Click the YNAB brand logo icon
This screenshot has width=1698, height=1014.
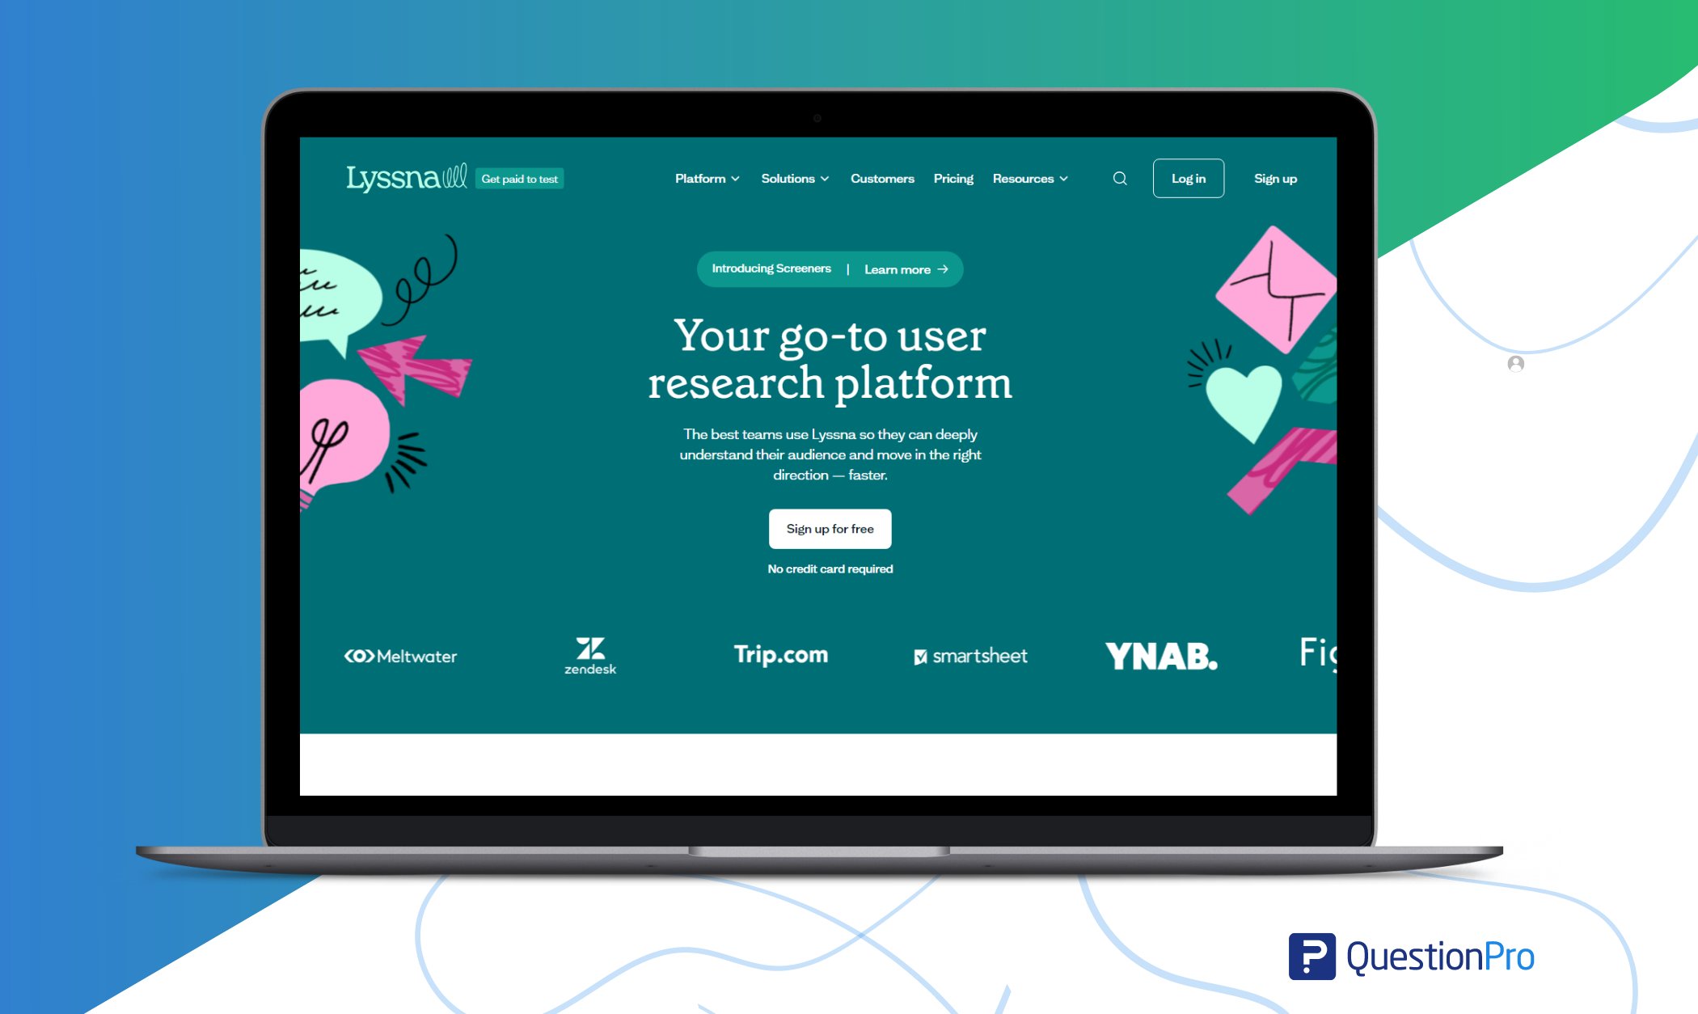click(x=1157, y=656)
